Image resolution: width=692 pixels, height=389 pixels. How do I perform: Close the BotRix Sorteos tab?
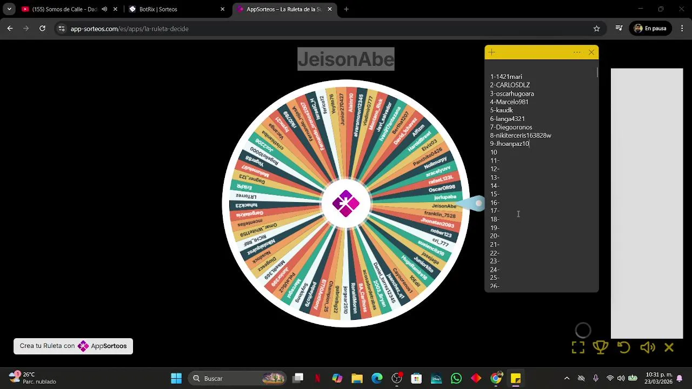pyautogui.click(x=222, y=9)
